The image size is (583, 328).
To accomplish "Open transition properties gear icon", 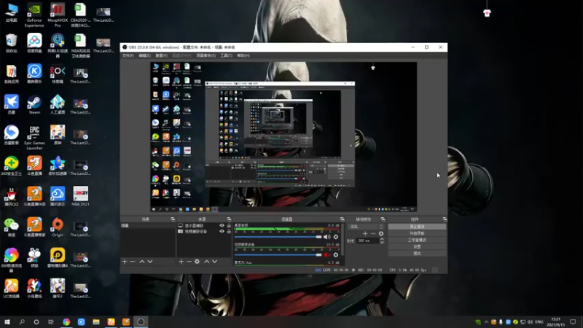I will pos(380,233).
